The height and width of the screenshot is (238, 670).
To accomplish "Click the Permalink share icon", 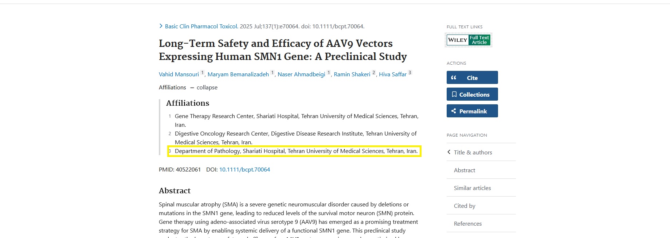I will coord(454,111).
